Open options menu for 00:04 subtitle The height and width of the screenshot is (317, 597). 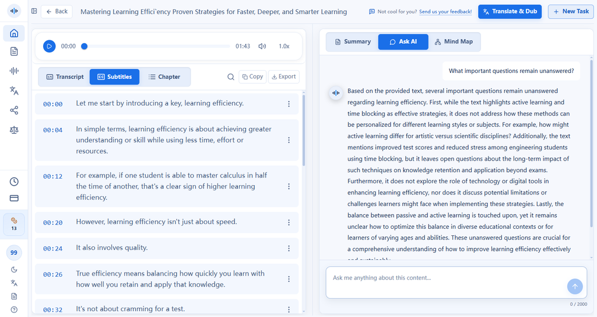(x=289, y=140)
